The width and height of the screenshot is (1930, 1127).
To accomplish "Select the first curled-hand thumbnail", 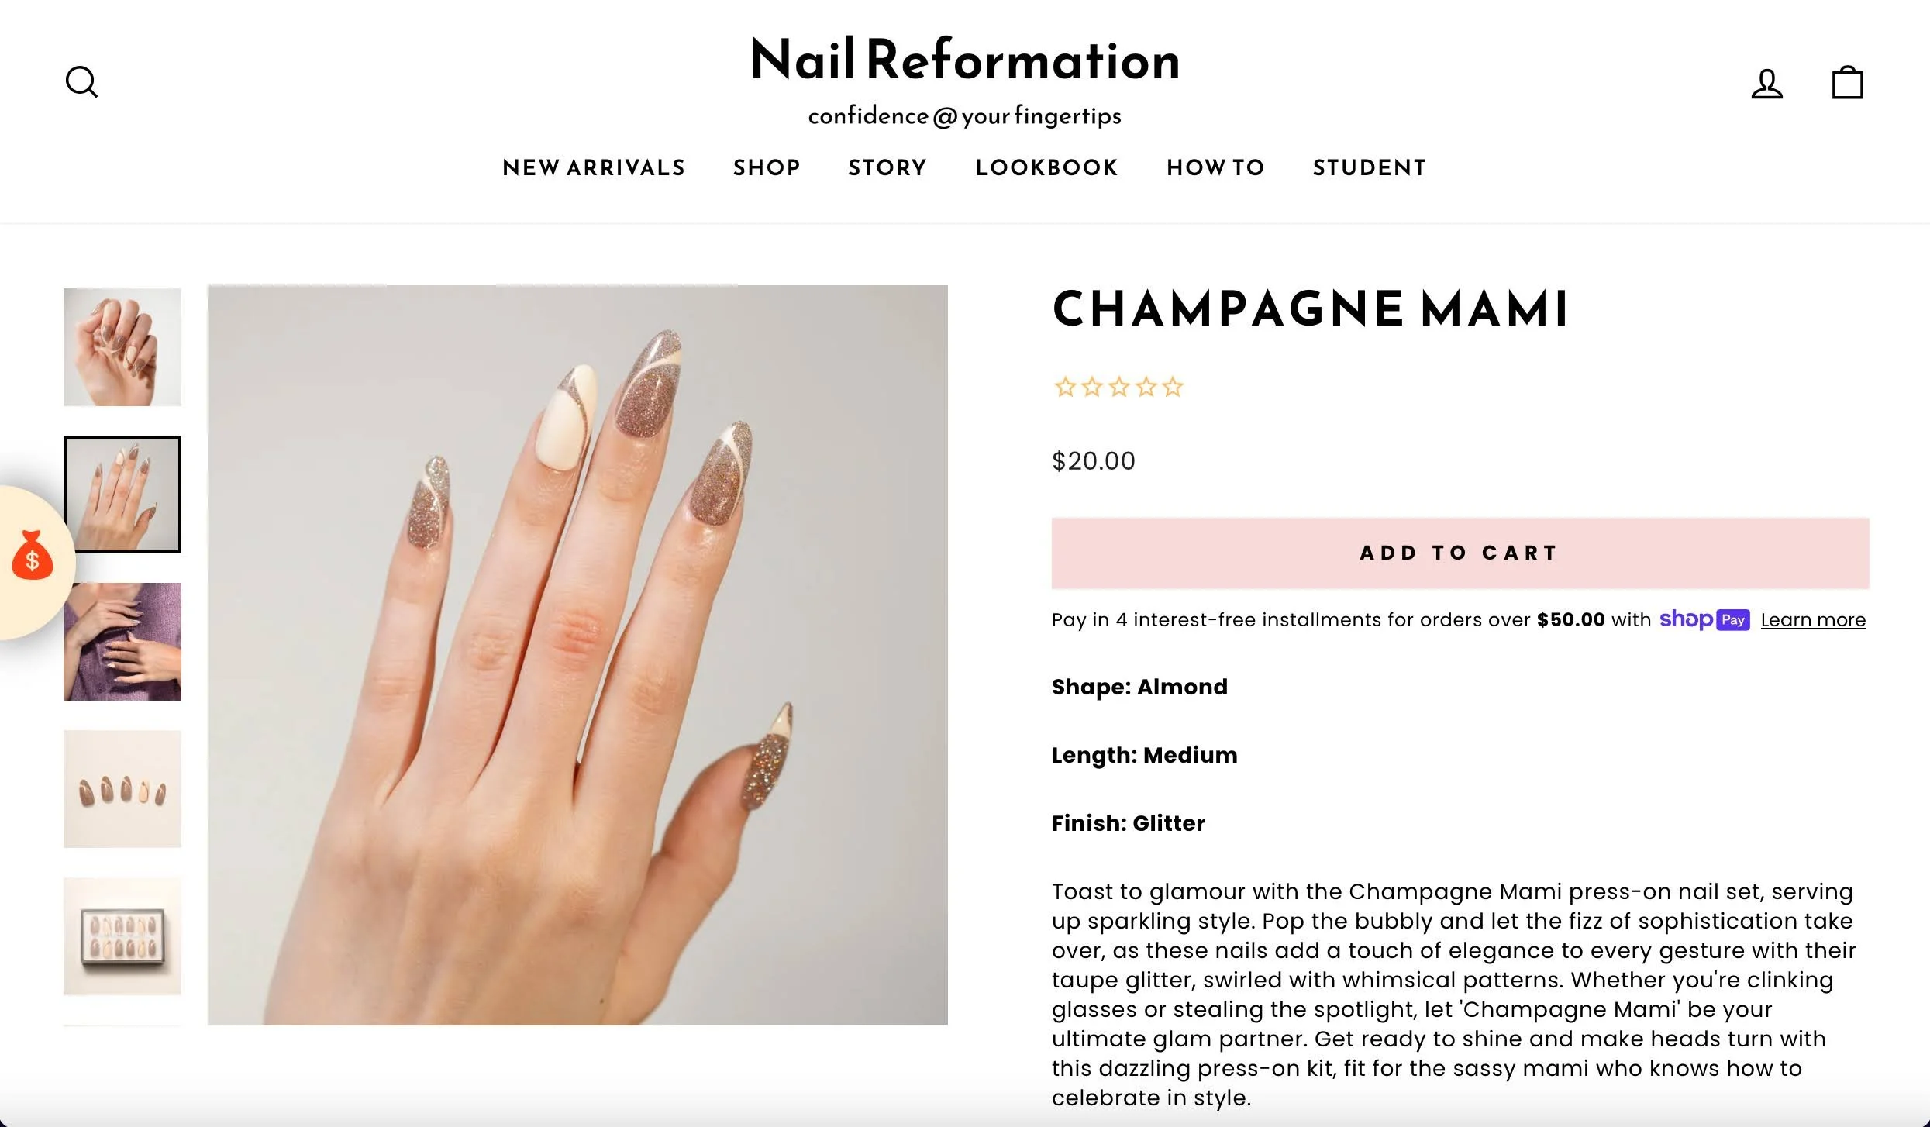I will point(122,347).
